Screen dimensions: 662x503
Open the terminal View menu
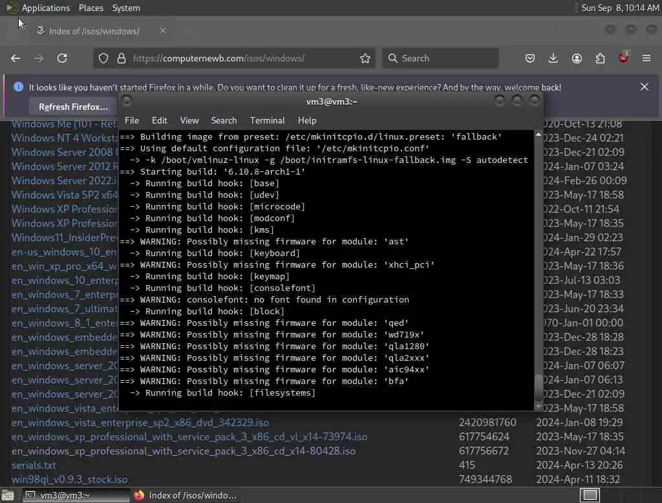pyautogui.click(x=189, y=120)
